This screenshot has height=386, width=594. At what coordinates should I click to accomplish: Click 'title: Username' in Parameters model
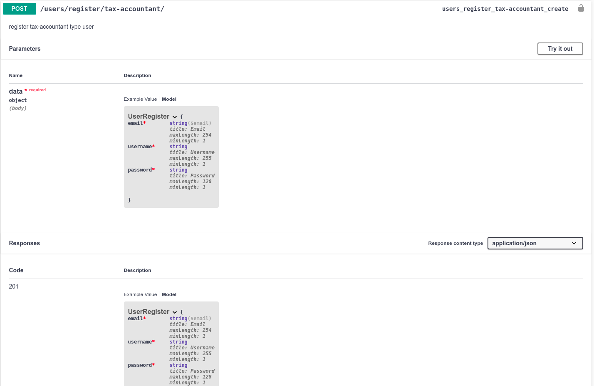click(192, 152)
